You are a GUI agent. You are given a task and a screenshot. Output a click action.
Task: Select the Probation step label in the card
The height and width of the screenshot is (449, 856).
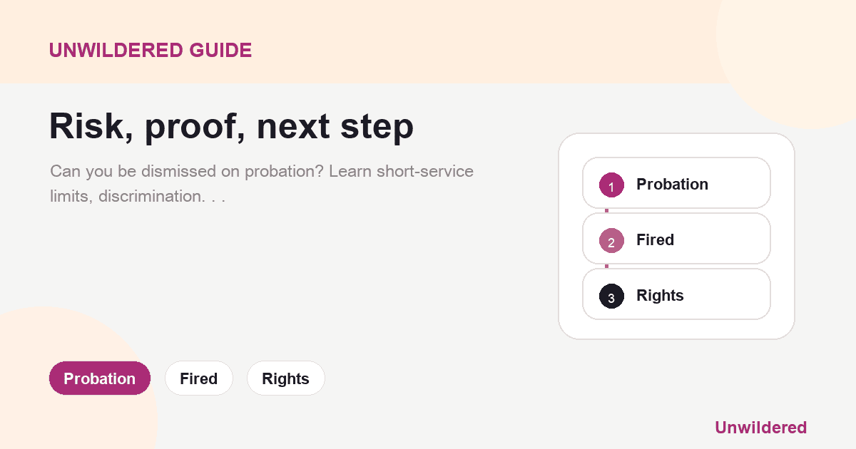point(672,184)
